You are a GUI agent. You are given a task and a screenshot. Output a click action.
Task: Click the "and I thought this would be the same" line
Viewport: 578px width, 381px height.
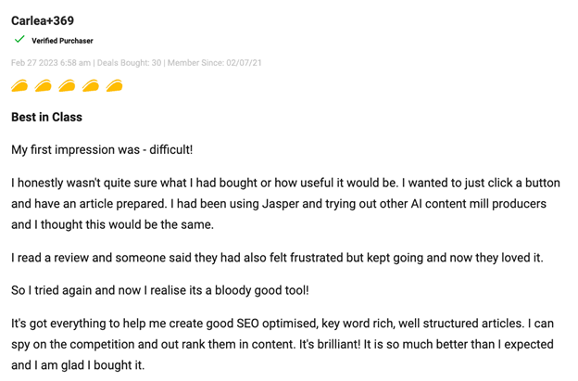click(113, 223)
